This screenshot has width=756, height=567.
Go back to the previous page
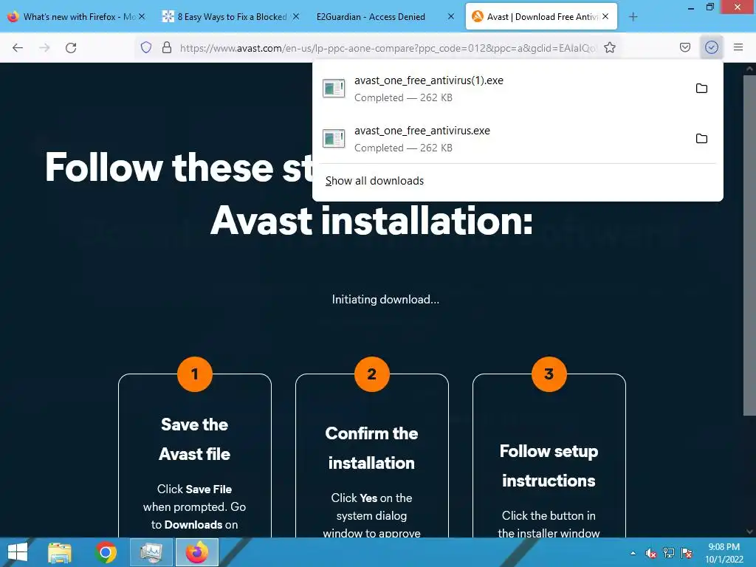[x=18, y=48]
